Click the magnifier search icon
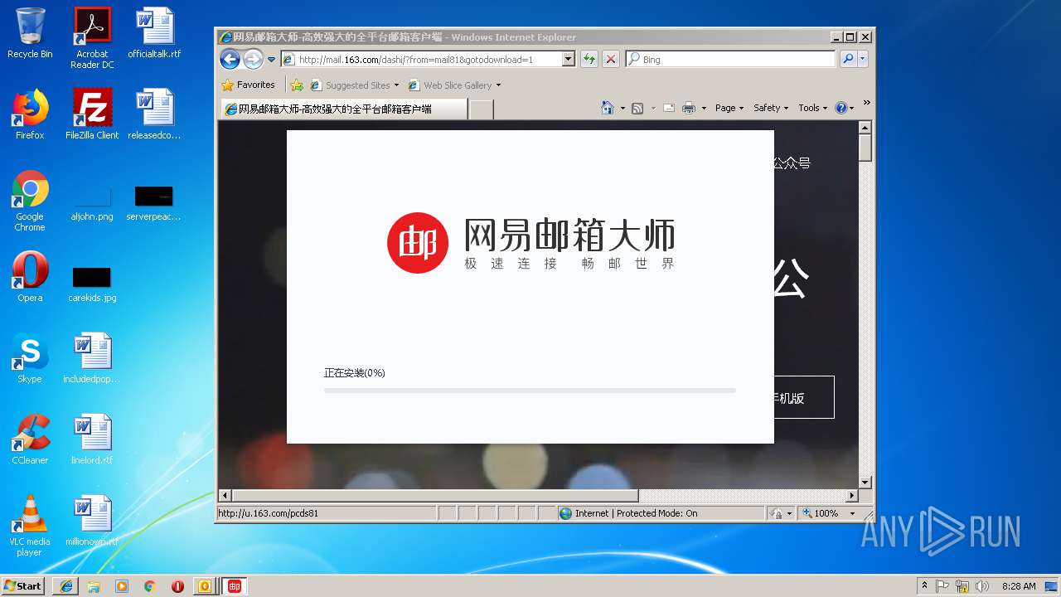The height and width of the screenshot is (597, 1061). [847, 59]
